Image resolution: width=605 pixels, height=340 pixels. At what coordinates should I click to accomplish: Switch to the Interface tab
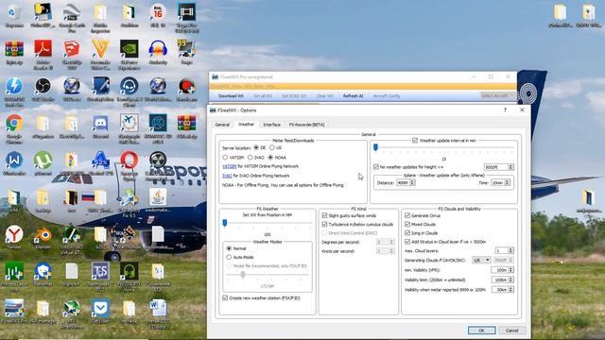271,125
